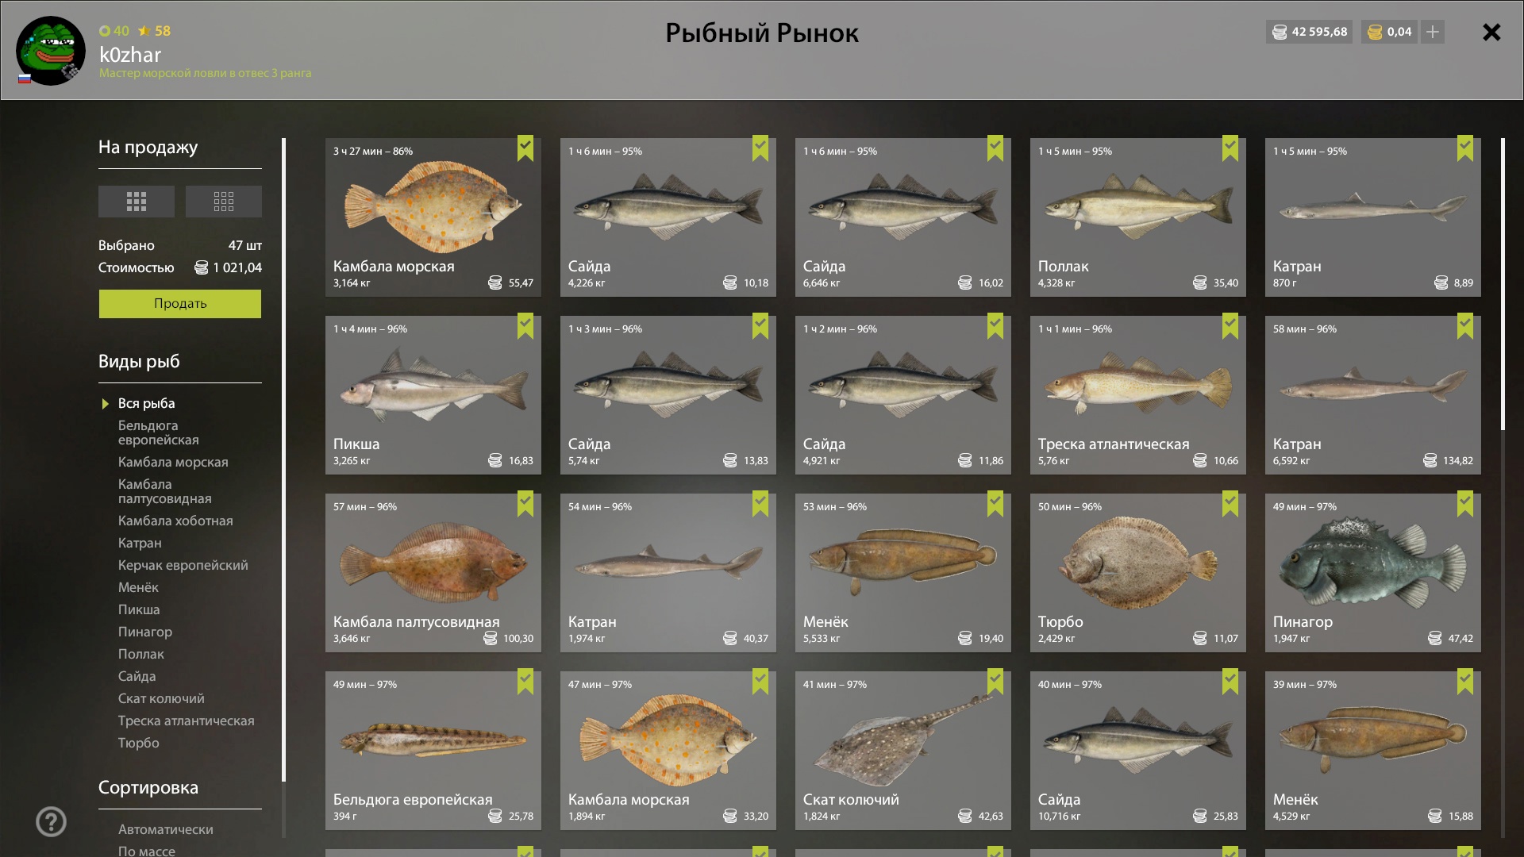Open the Сайда 5,74 кг fish card
Viewport: 1524px width, 857px height.
pyautogui.click(x=668, y=395)
